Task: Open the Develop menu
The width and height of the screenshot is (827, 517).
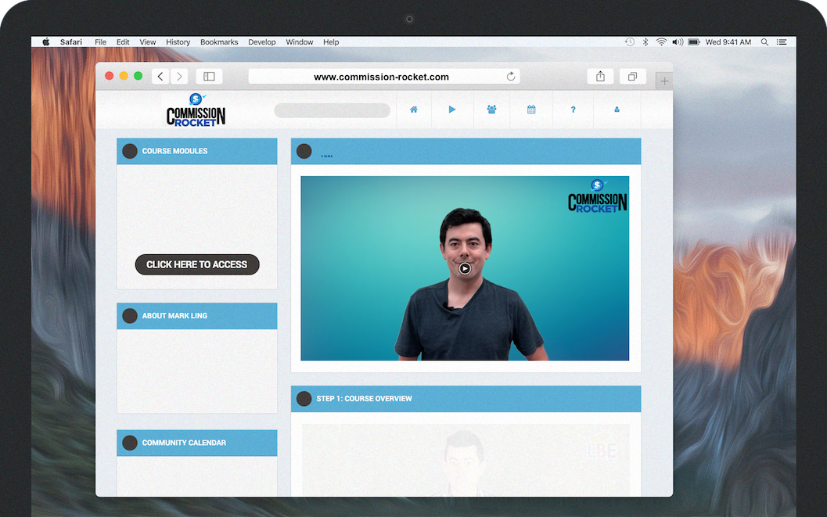Action: [261, 42]
